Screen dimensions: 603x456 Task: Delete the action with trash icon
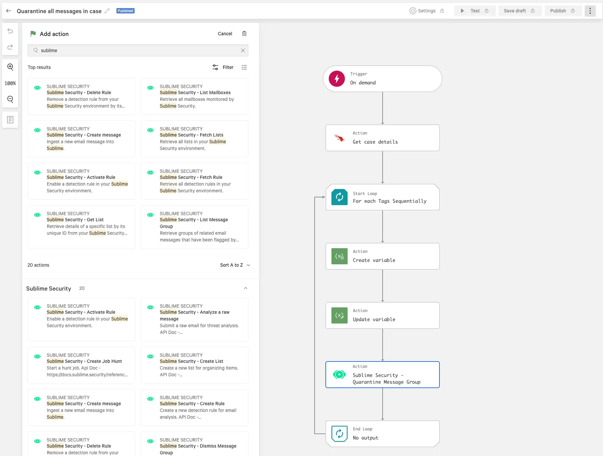(x=244, y=34)
